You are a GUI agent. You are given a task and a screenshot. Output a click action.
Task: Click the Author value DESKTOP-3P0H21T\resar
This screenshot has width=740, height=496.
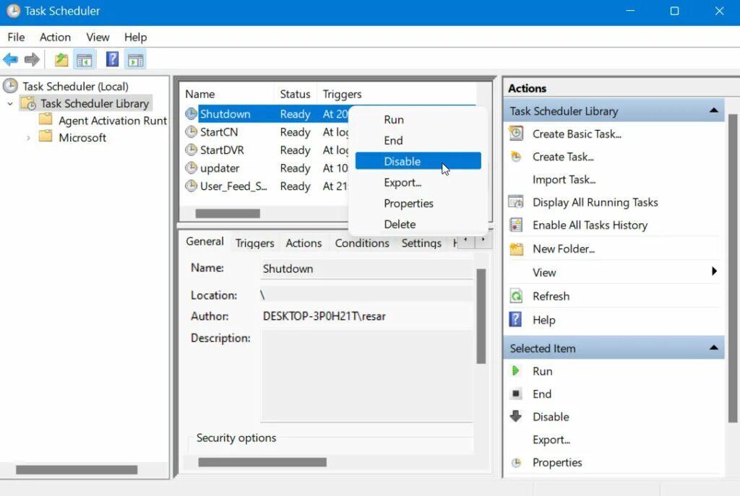pos(324,316)
